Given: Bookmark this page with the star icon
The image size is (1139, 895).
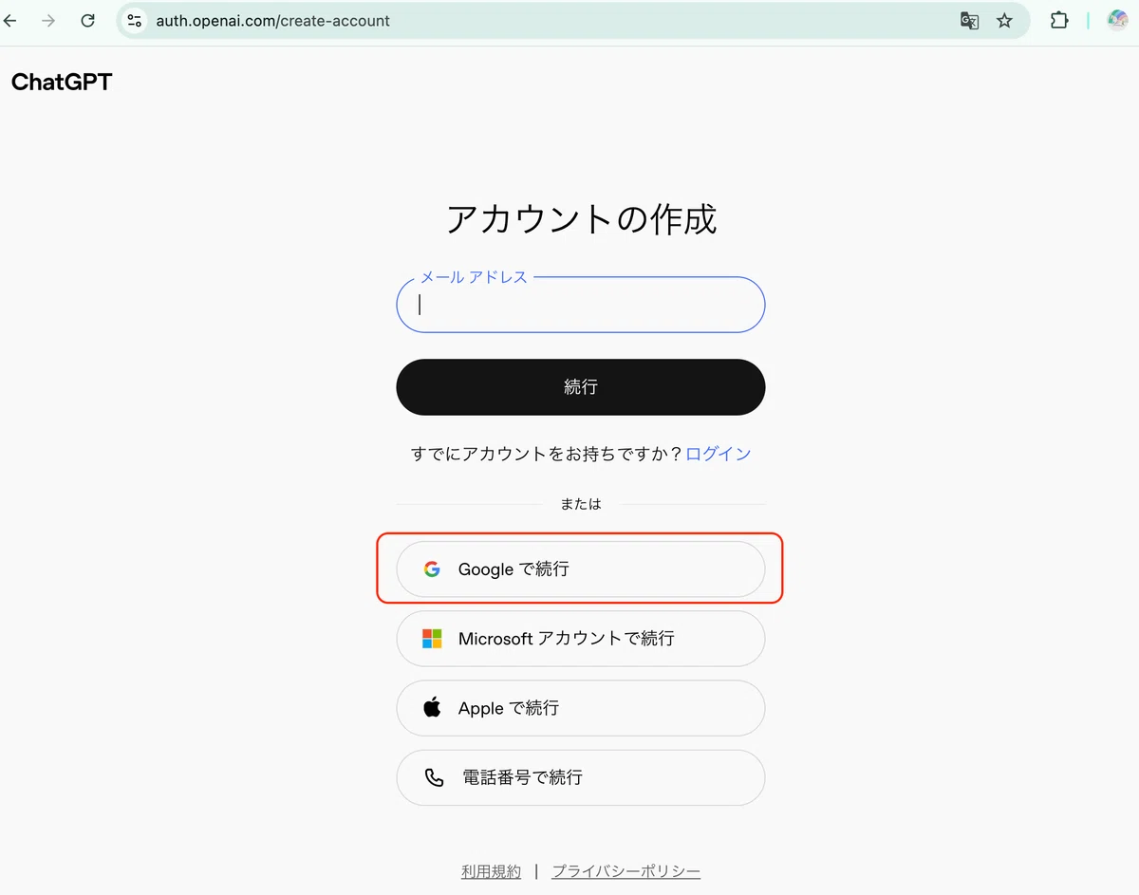Looking at the screenshot, I should 1004,20.
